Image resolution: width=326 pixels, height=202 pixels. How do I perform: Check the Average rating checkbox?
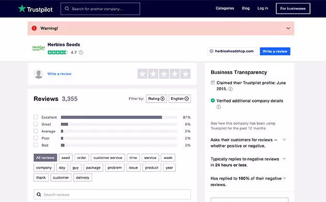click(36, 131)
